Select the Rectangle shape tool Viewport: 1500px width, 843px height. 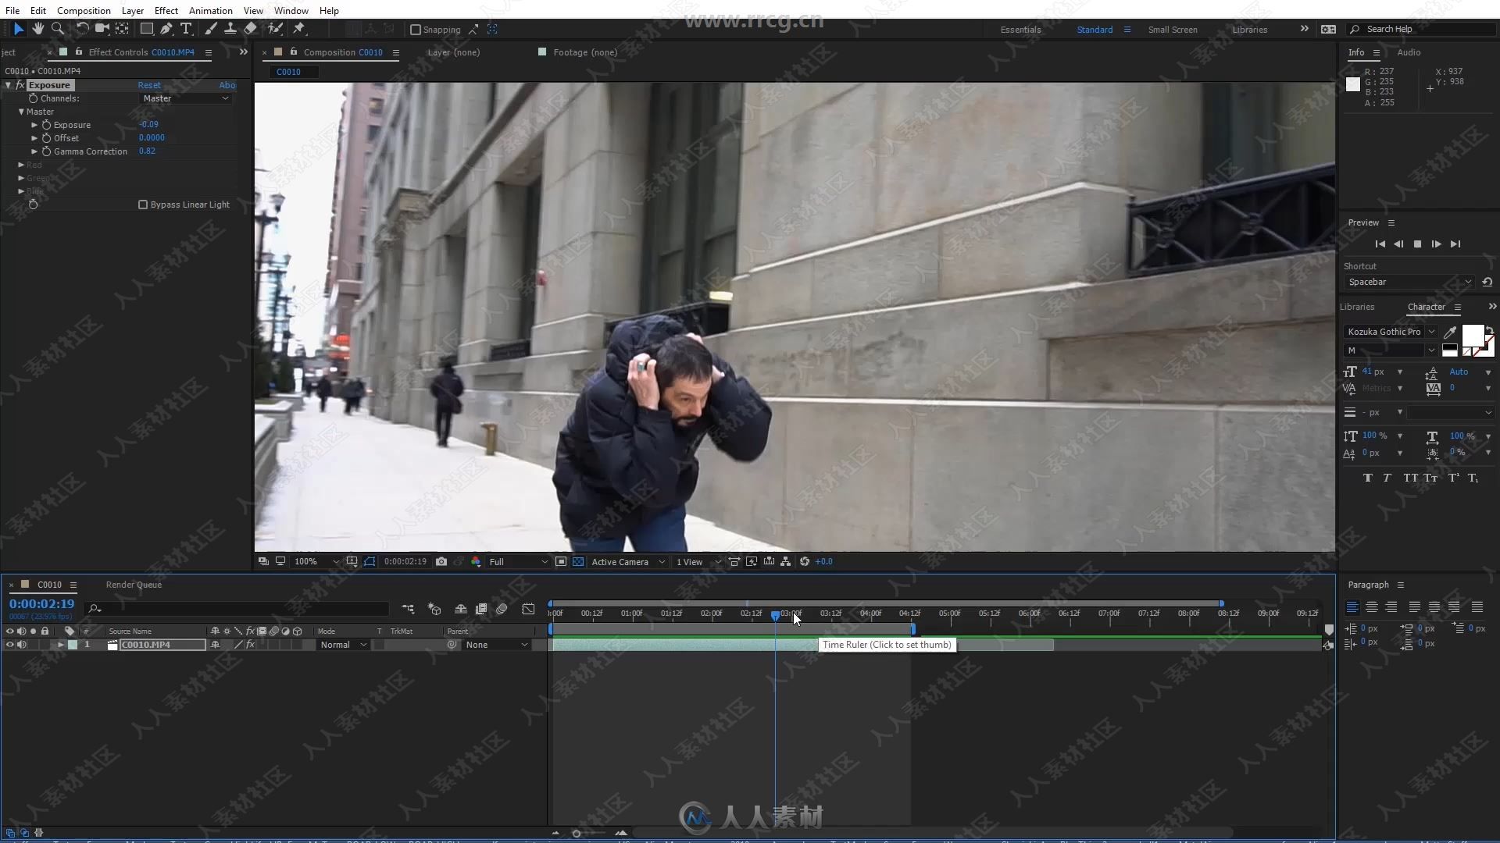(x=146, y=29)
